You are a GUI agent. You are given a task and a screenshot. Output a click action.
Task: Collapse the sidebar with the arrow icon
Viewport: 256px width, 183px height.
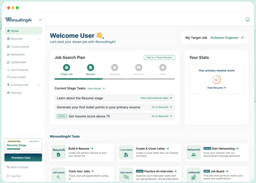40,20
